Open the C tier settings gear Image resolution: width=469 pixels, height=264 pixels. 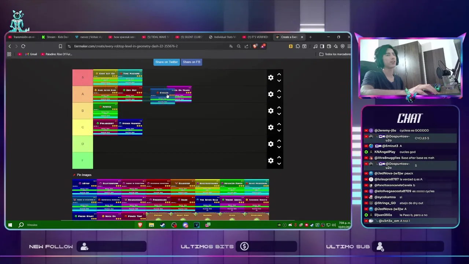[x=270, y=127]
